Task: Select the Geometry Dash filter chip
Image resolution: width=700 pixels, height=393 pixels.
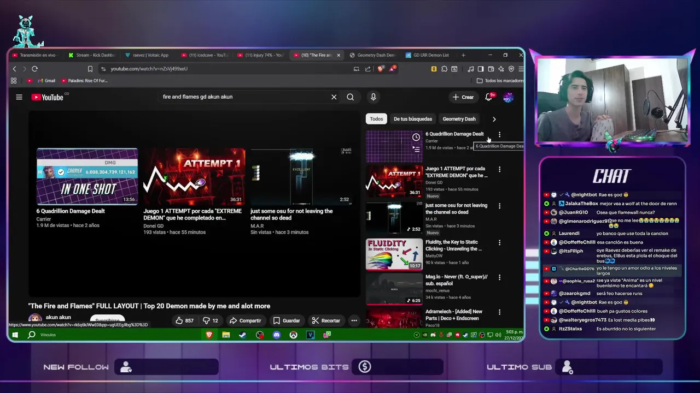Action: tap(459, 119)
